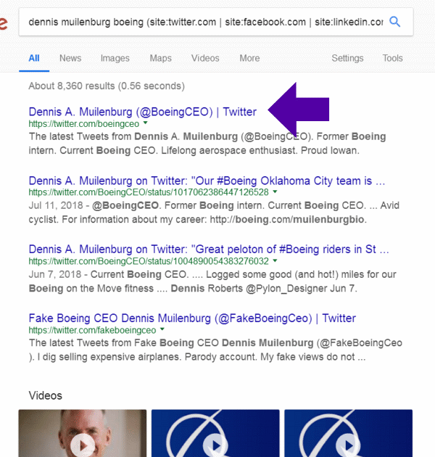435x457 pixels.
Task: Click inside the search query box
Action: coord(203,22)
